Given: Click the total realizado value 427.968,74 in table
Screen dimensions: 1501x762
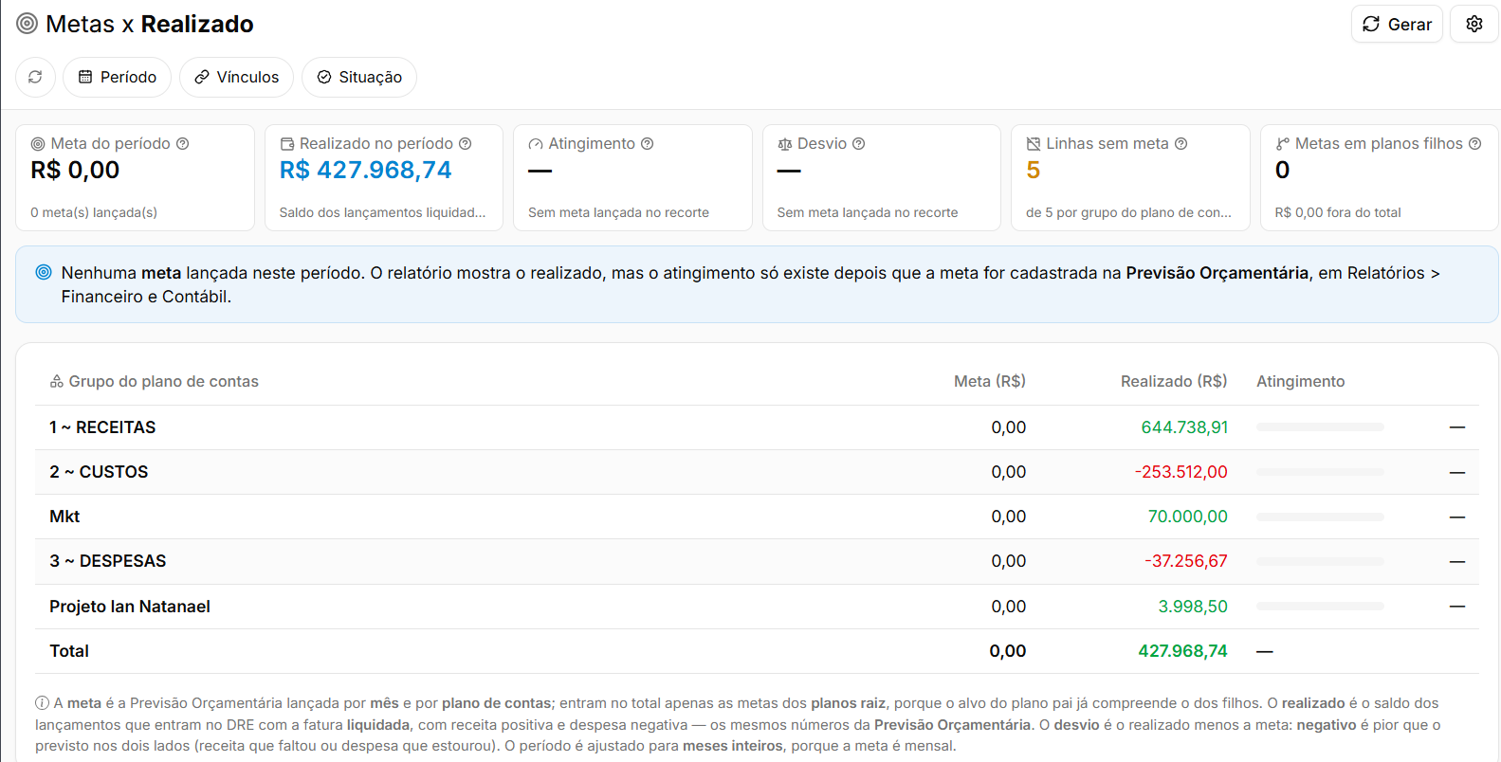Looking at the screenshot, I should [x=1182, y=651].
